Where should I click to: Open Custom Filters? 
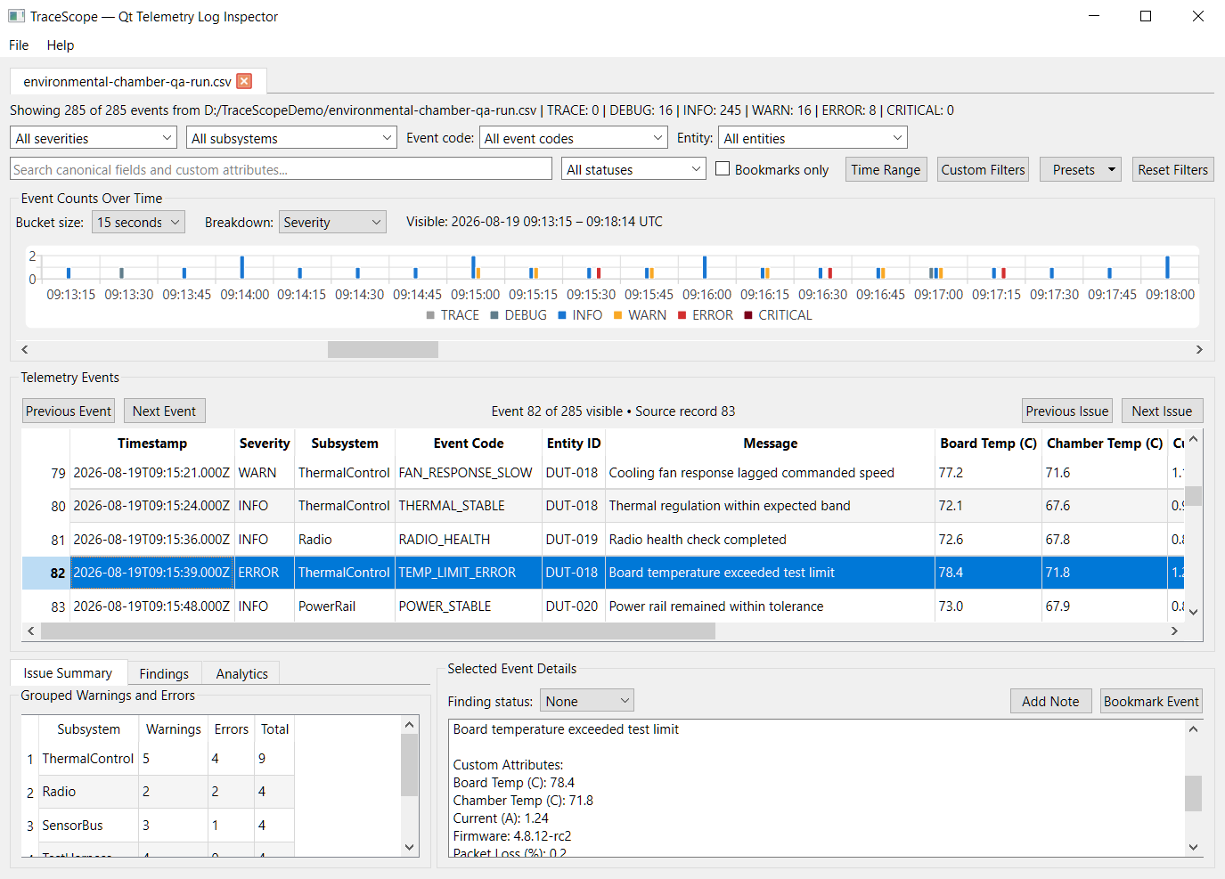coord(983,169)
